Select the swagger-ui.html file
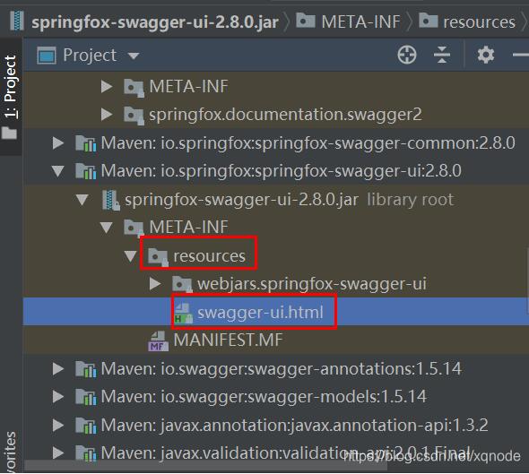529x474 pixels. [x=260, y=312]
